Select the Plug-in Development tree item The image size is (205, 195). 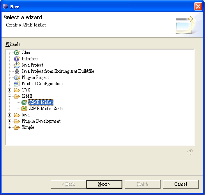point(41,121)
